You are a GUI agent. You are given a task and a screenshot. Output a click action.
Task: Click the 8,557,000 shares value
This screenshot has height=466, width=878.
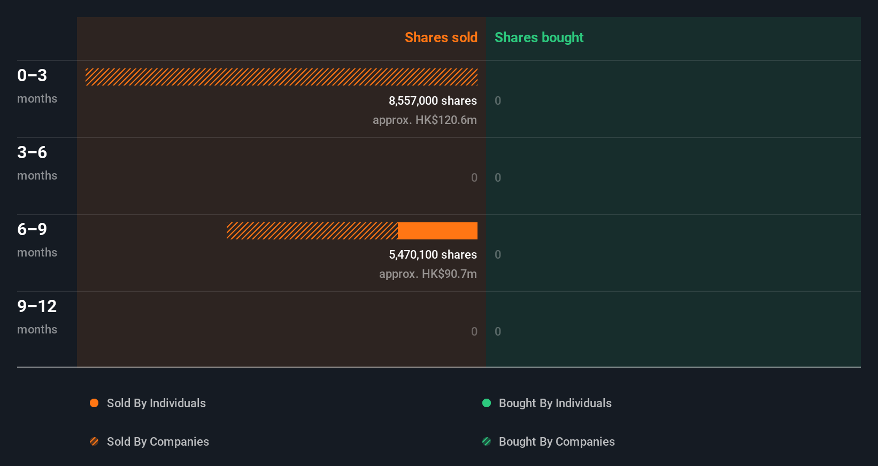tap(433, 100)
